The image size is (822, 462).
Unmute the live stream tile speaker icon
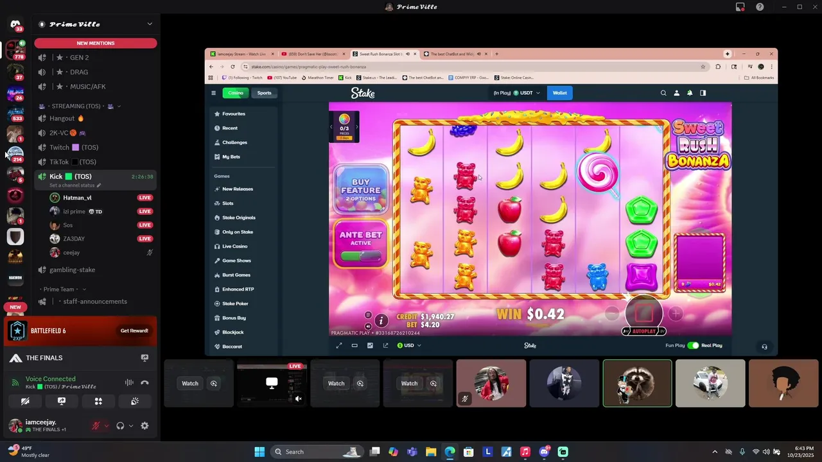298,398
